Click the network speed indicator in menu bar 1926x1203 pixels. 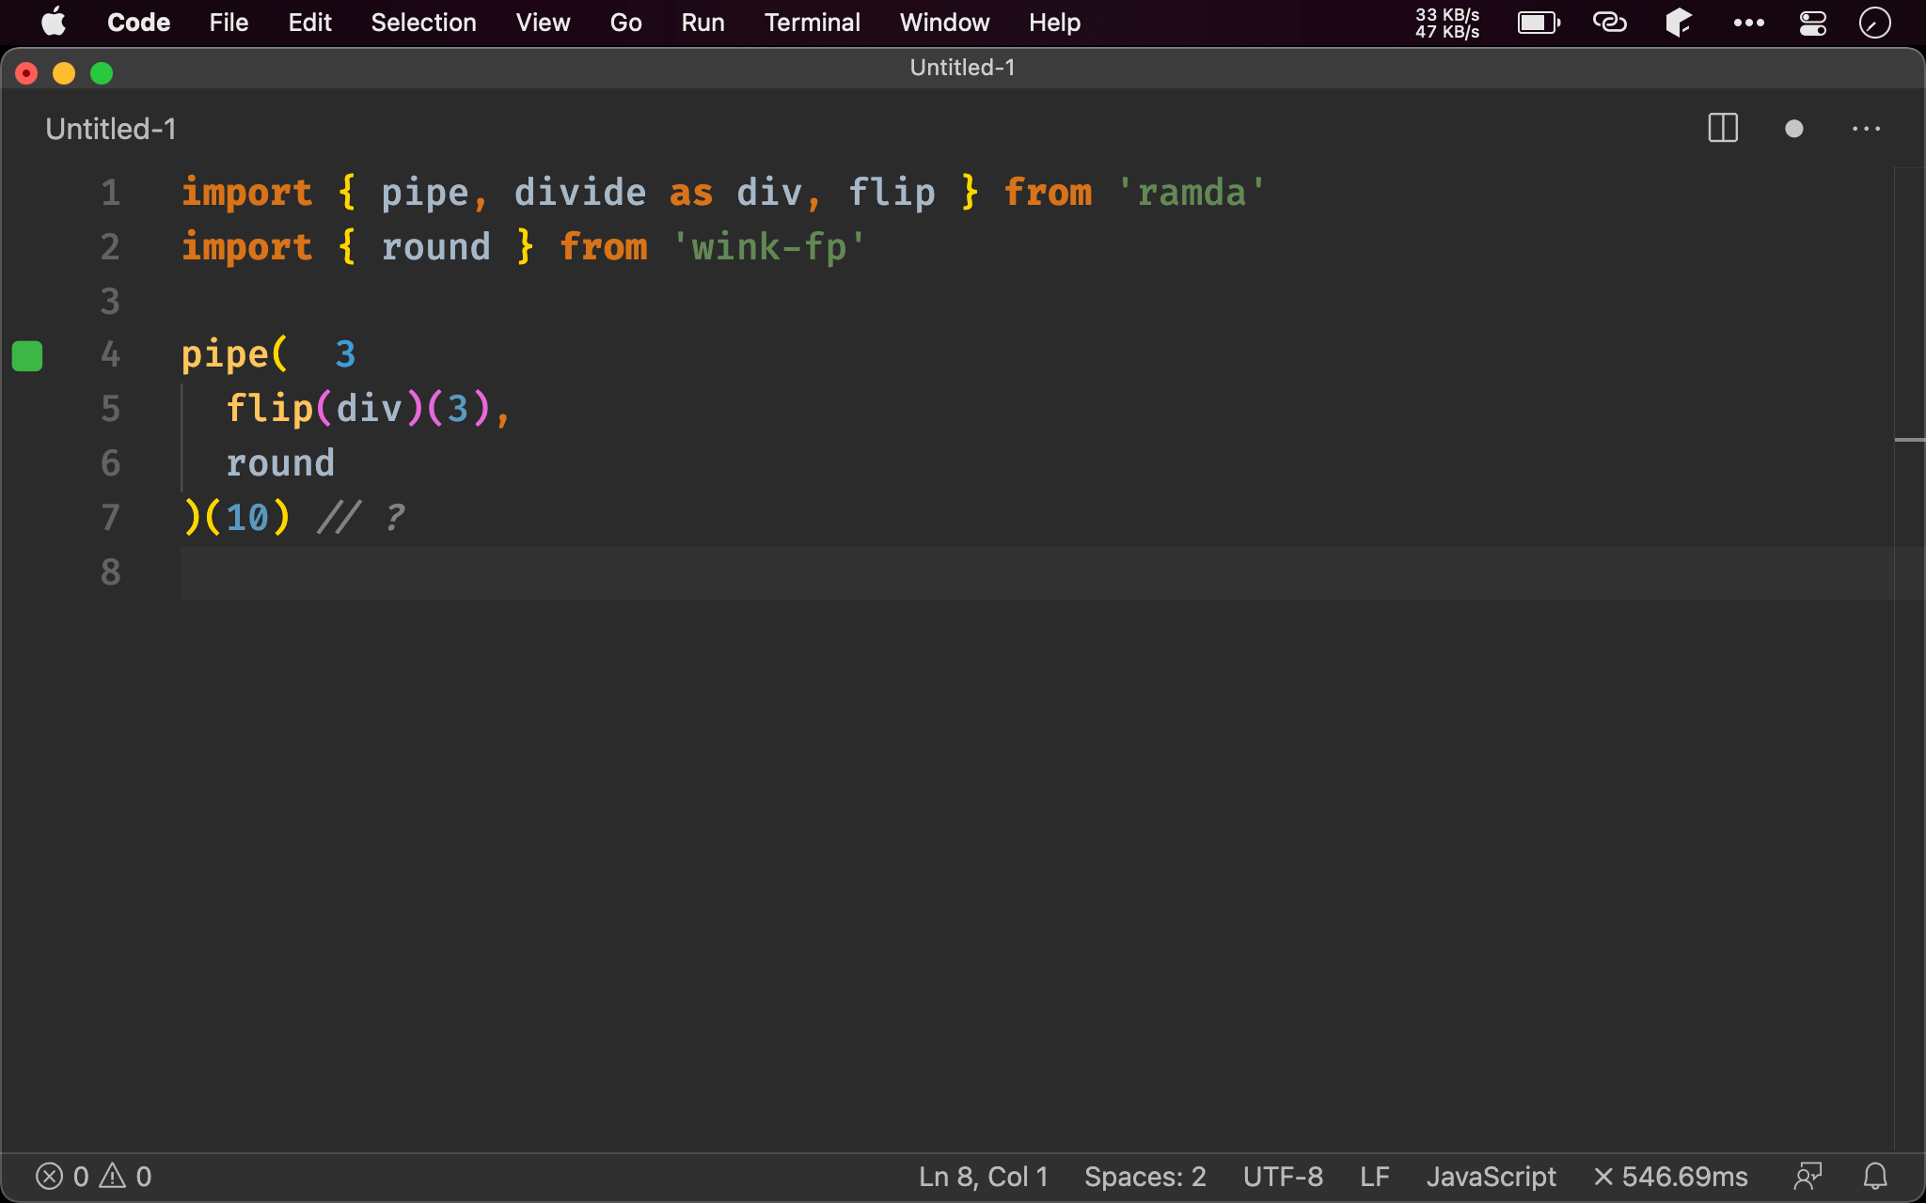click(1447, 23)
